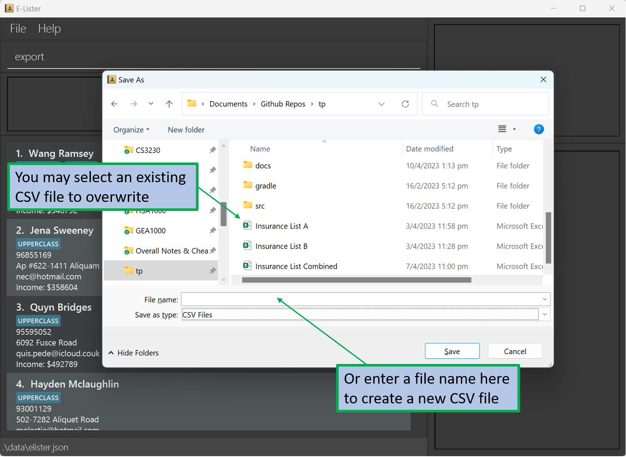Unpin the CS3230 quick access pin
The image size is (626, 457).
(x=213, y=150)
